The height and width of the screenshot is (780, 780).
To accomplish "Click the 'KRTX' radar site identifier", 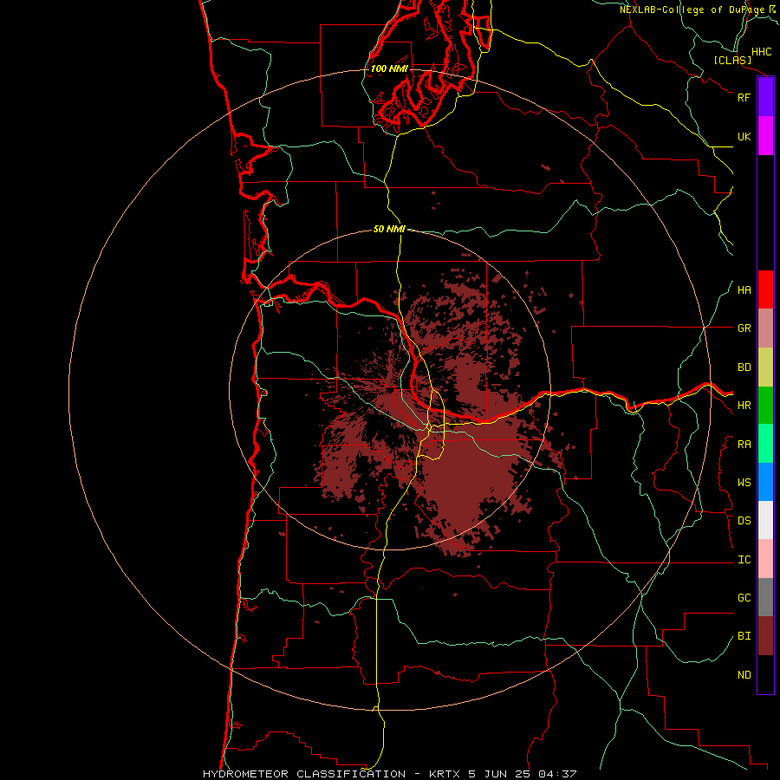I will (x=445, y=774).
